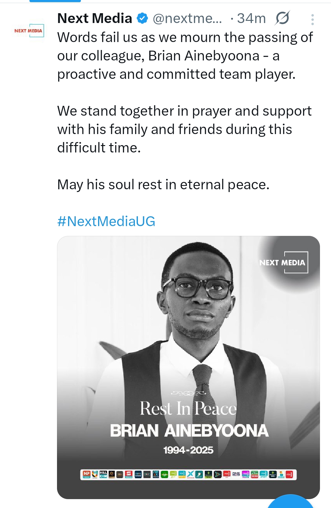331x508 pixels.
Task: Tap the Grok slashed-circle icon
Action: (x=282, y=18)
